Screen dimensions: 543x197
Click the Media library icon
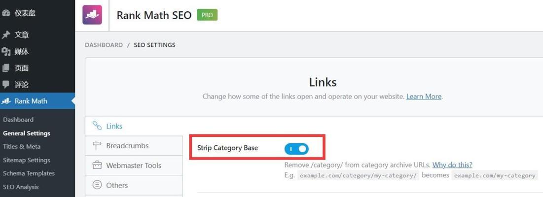[6, 52]
